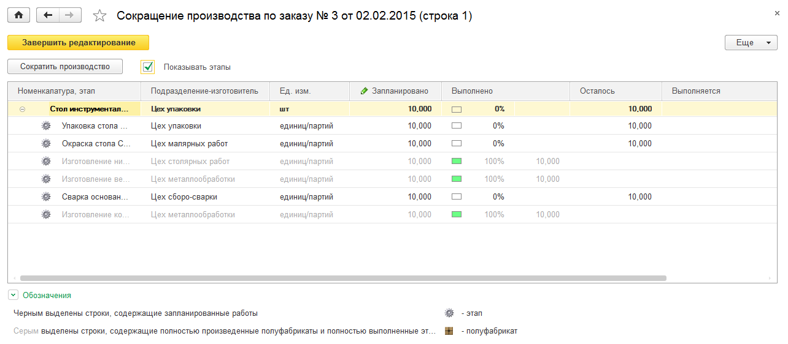
Task: Click planned 10,000 in Окраска стола row
Action: click(x=420, y=144)
